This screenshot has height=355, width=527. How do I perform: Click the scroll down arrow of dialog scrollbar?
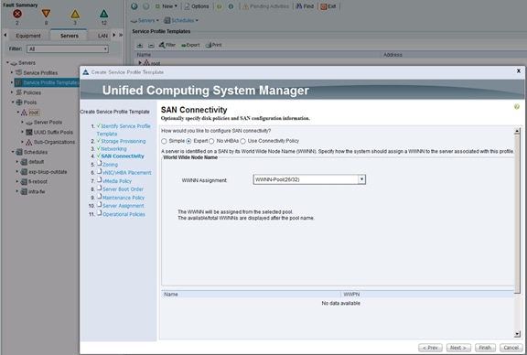517,334
